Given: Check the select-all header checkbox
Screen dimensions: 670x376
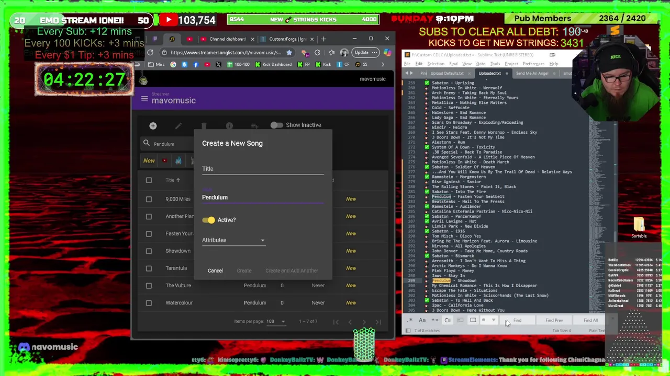Looking at the screenshot, I should (x=149, y=180).
